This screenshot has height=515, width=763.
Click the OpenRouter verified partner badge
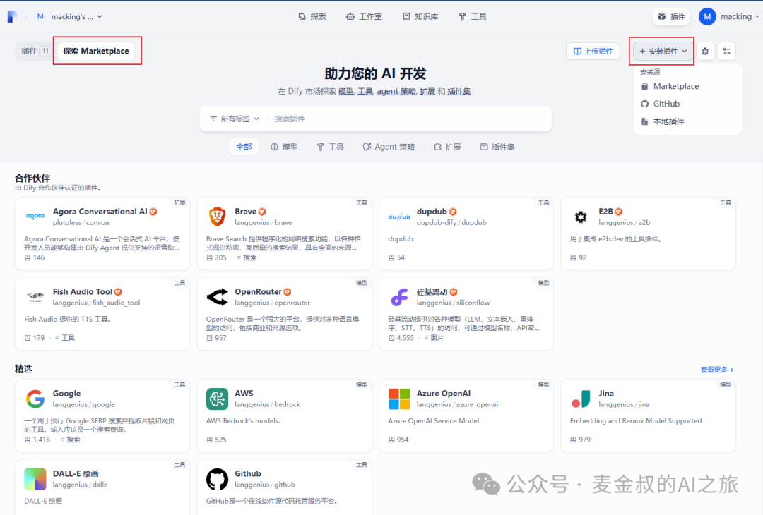pos(288,292)
